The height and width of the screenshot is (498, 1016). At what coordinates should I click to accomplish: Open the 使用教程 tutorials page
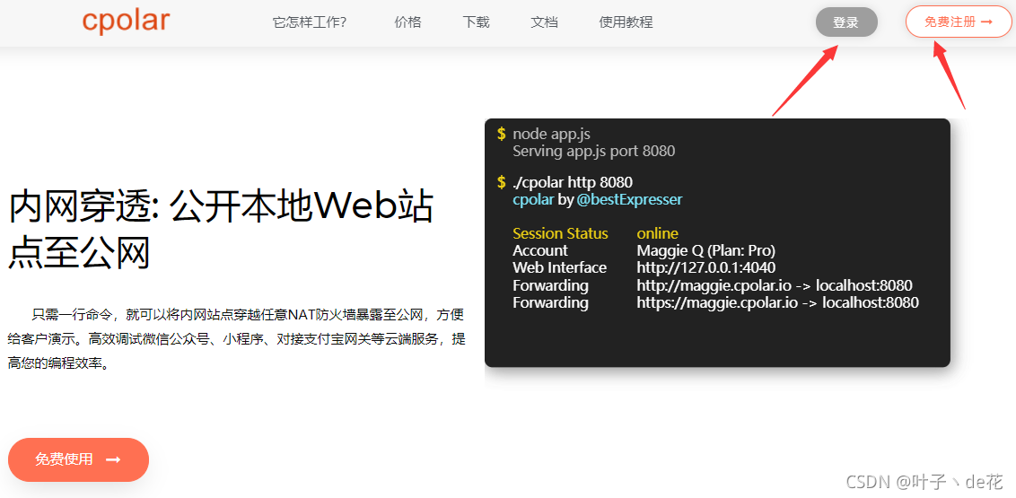point(626,22)
